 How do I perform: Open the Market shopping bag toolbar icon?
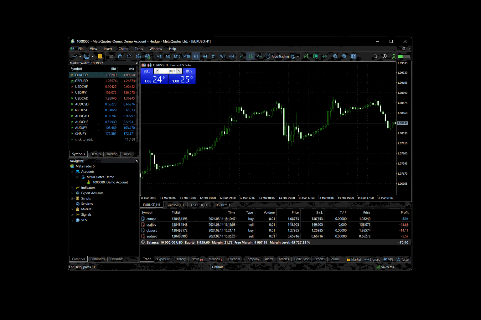click(120, 56)
